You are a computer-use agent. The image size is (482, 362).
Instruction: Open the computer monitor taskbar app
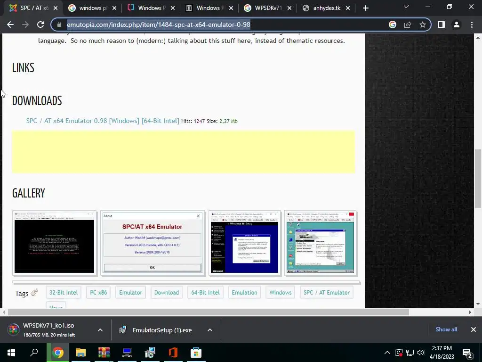click(x=127, y=353)
